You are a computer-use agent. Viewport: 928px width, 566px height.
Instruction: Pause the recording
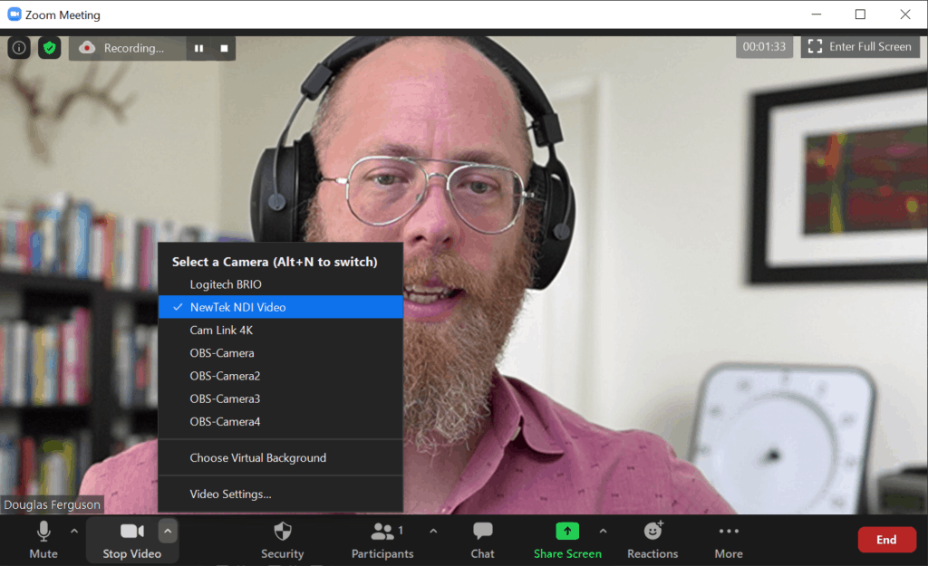pos(198,48)
